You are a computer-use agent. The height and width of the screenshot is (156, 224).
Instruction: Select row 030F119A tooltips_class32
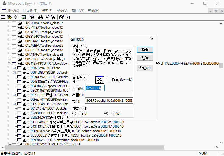(x=40, y=50)
